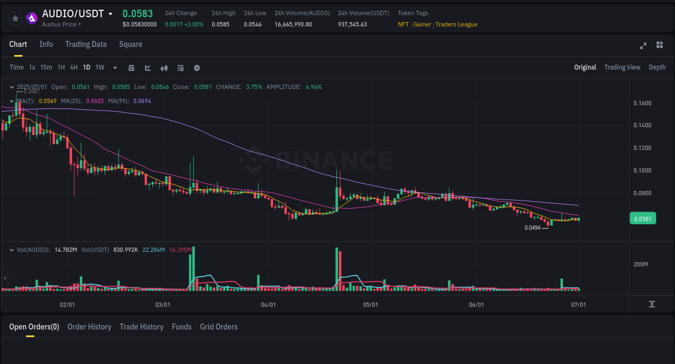Select the 1W timeframe
Viewport: 675px width, 364px height.
99,67
